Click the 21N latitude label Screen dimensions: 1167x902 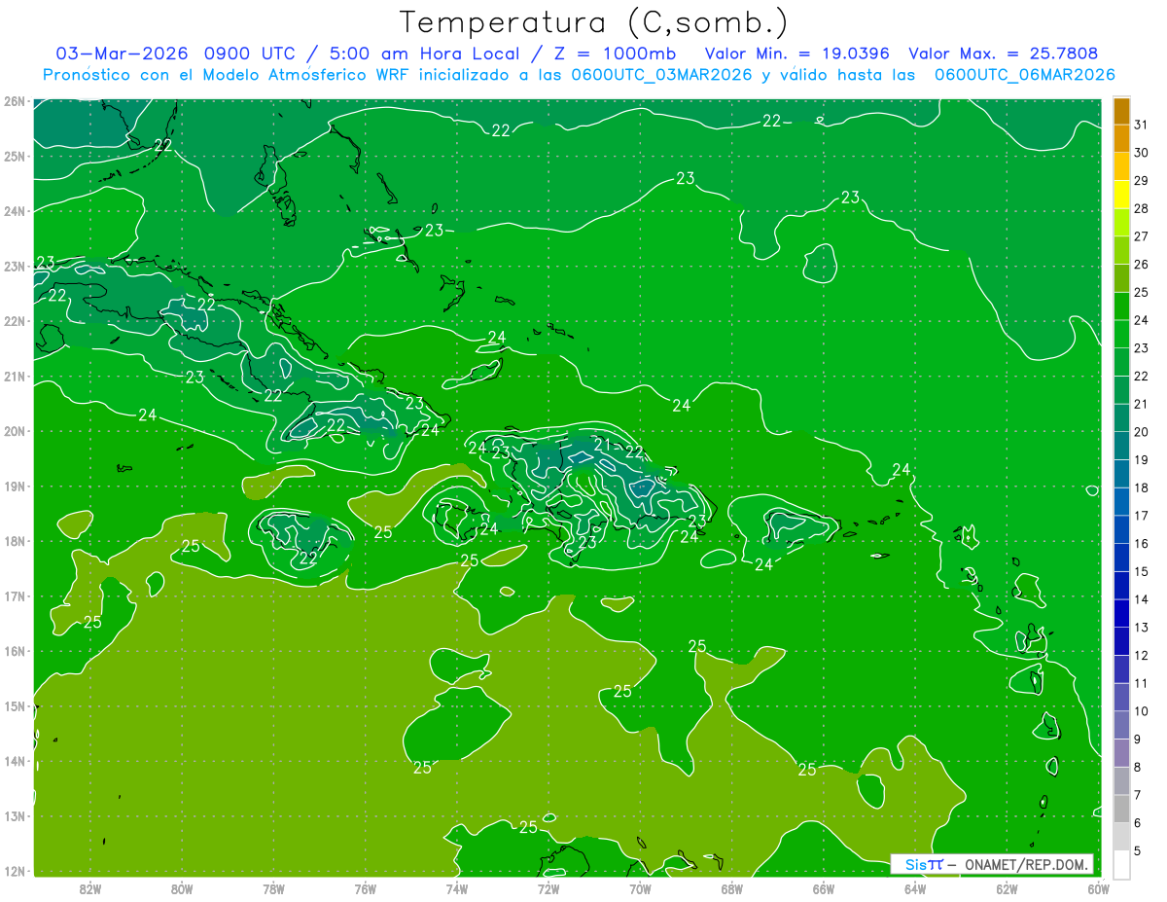coord(15,377)
